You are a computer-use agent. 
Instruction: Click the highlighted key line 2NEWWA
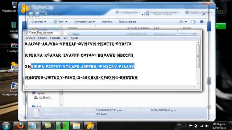pyautogui.click(x=79, y=66)
